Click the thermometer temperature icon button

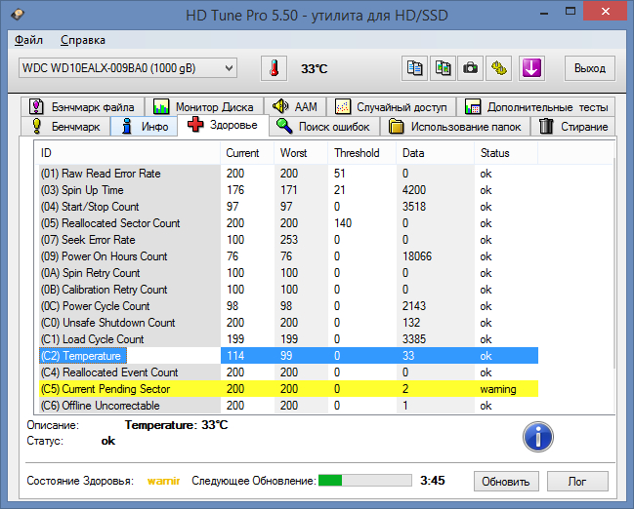(x=275, y=68)
